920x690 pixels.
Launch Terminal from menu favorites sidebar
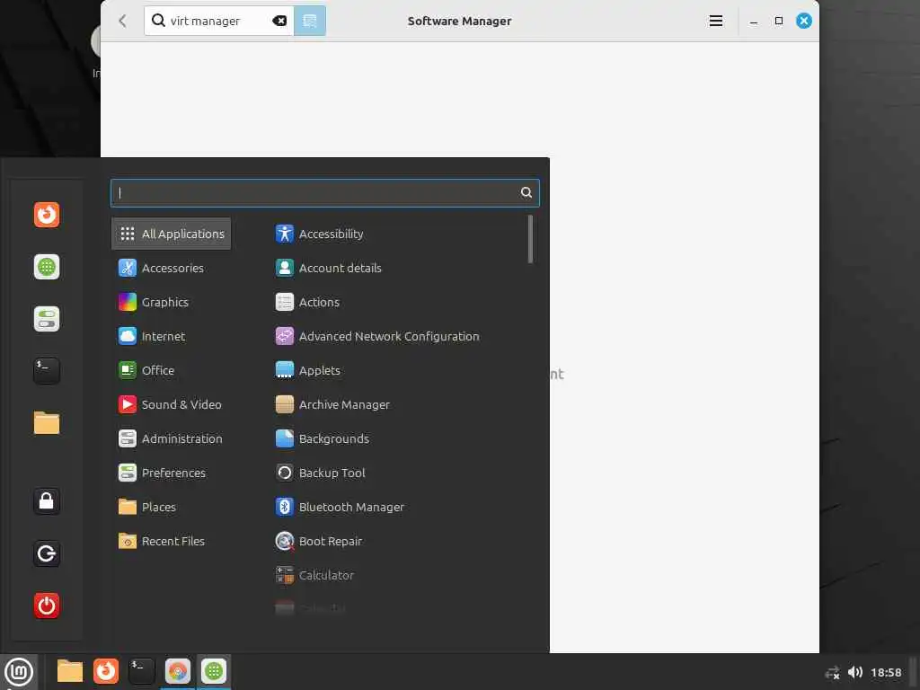(47, 371)
